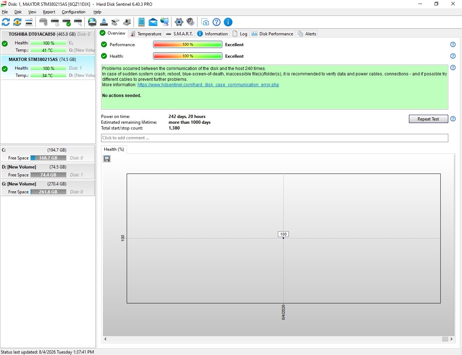Switch to the Disk Performance tab
Screen dimensions: 462x355
tap(273, 34)
